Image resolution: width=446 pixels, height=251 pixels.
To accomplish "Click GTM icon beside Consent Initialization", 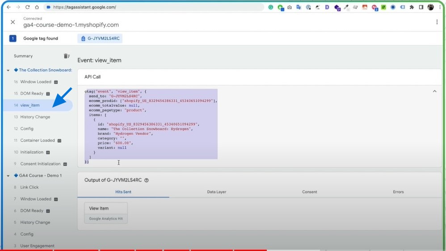I will [x=65, y=164].
